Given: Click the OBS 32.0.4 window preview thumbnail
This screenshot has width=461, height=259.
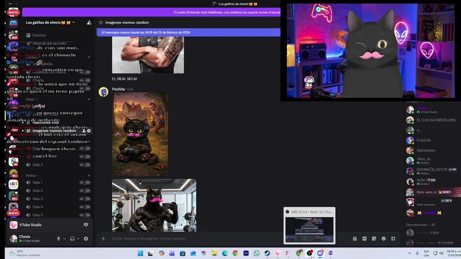Looking at the screenshot, I should point(309,230).
